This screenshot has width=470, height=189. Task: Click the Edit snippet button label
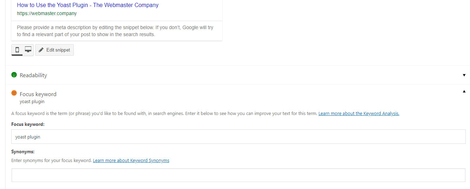point(58,50)
